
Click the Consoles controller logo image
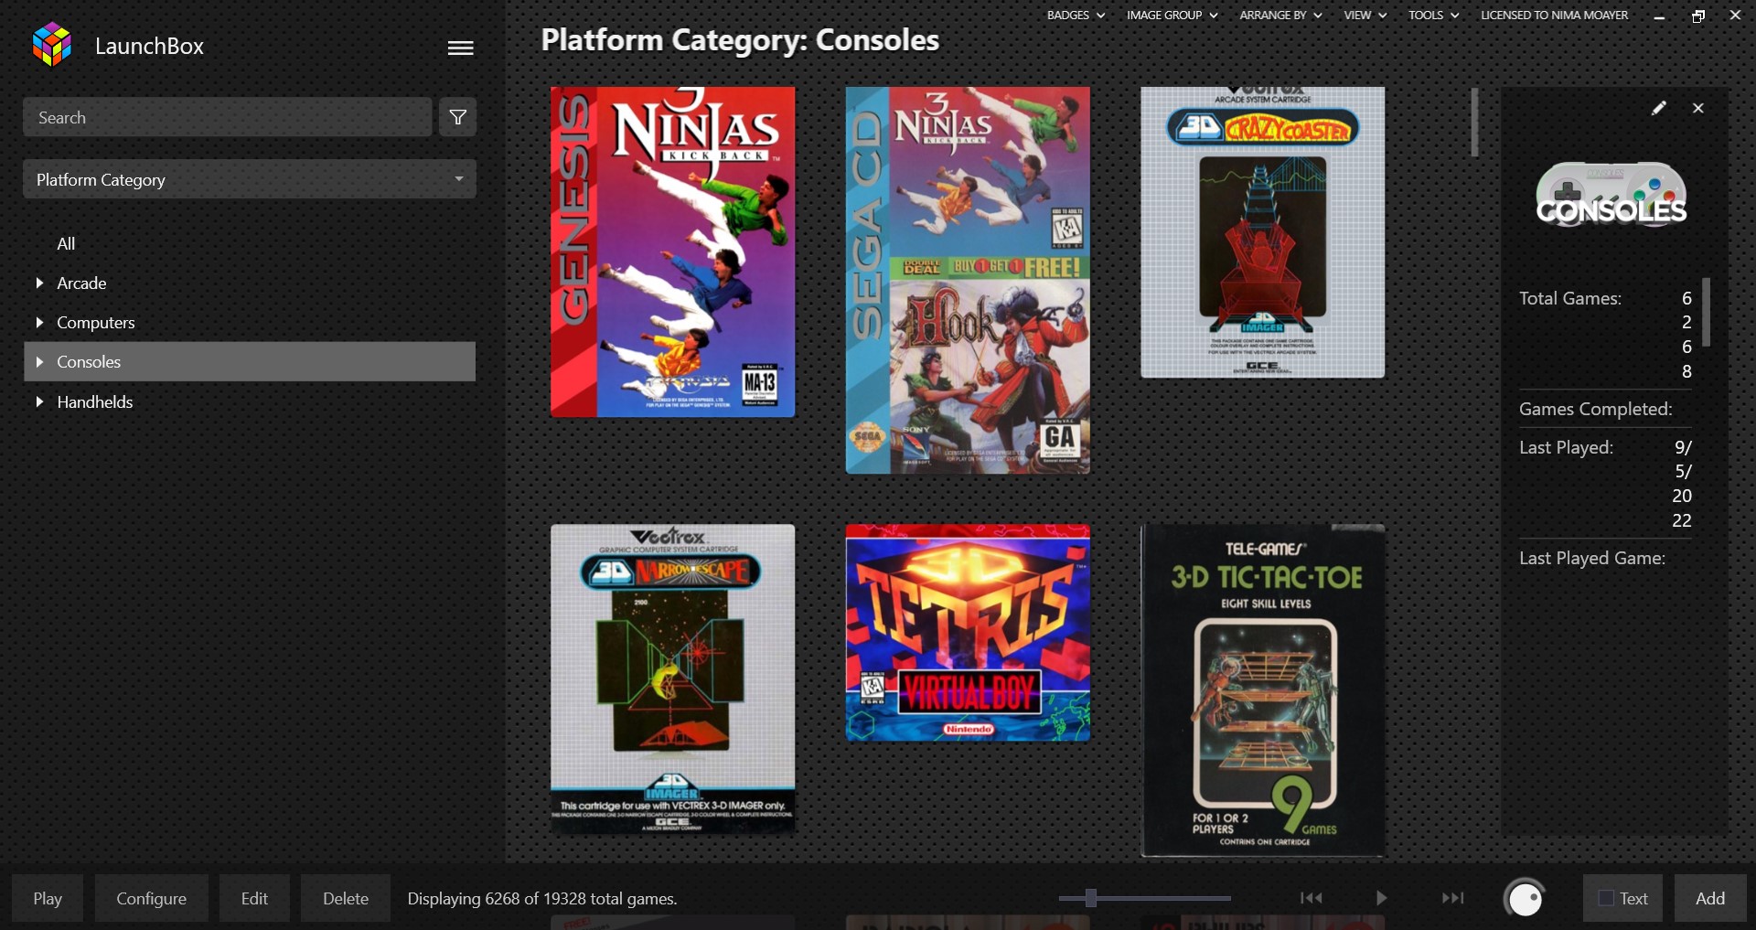point(1611,194)
